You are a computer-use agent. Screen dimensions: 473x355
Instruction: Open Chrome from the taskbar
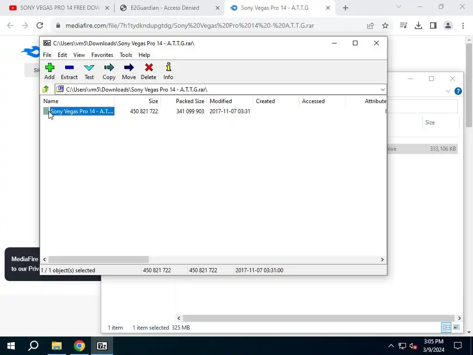(79, 346)
